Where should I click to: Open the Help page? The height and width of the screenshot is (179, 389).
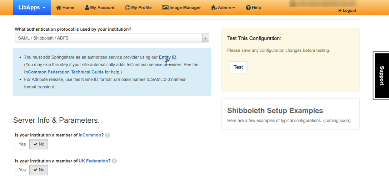(253, 8)
